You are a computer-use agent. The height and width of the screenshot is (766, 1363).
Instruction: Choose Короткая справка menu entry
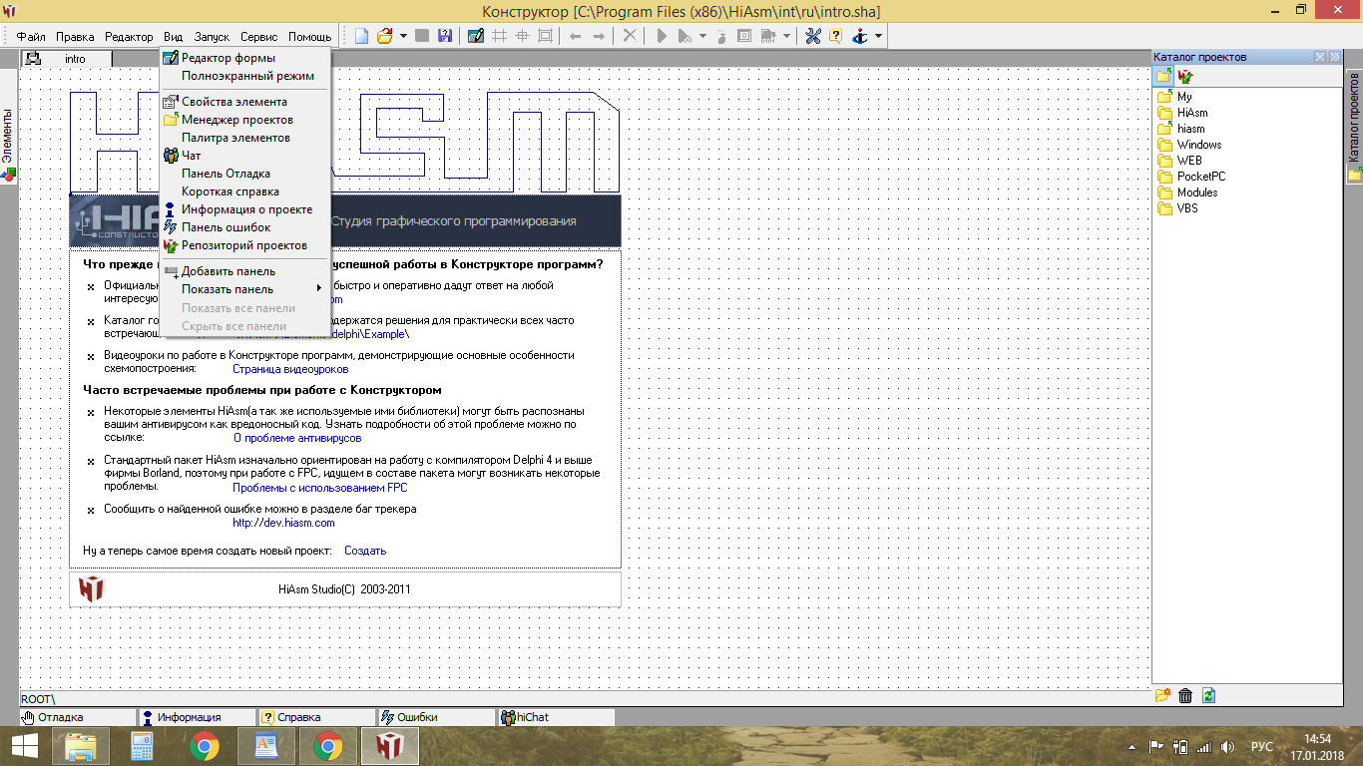click(244, 191)
